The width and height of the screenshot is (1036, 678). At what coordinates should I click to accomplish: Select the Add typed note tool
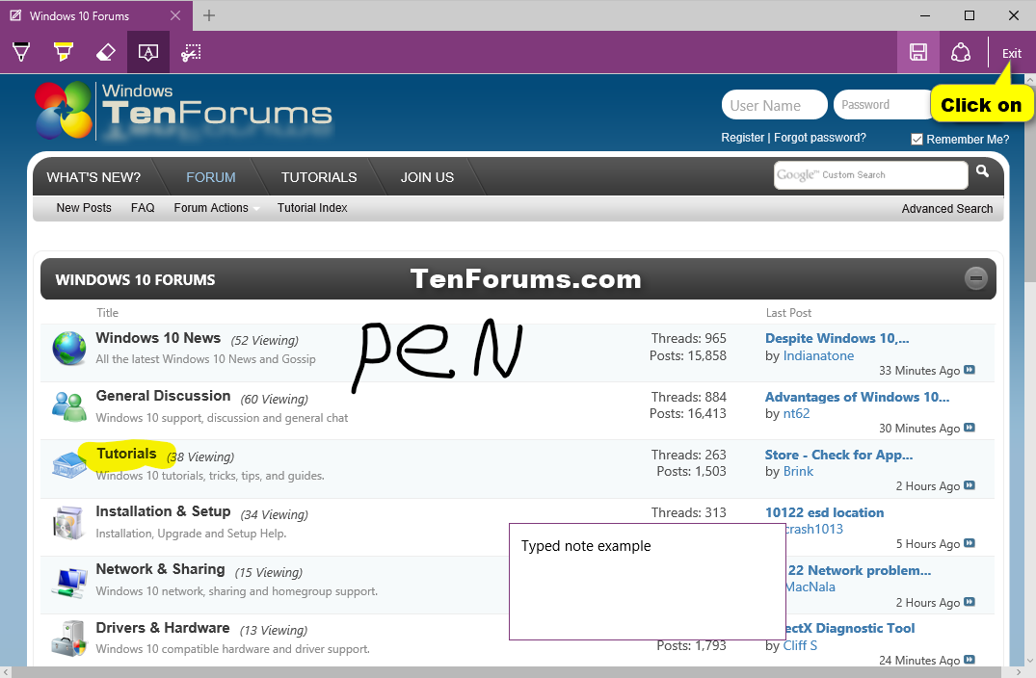click(x=148, y=52)
